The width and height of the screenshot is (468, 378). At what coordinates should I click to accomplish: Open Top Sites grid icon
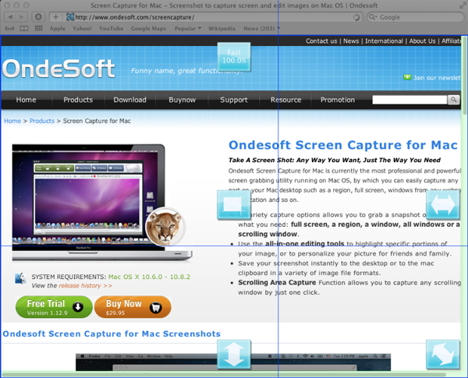coord(38,29)
